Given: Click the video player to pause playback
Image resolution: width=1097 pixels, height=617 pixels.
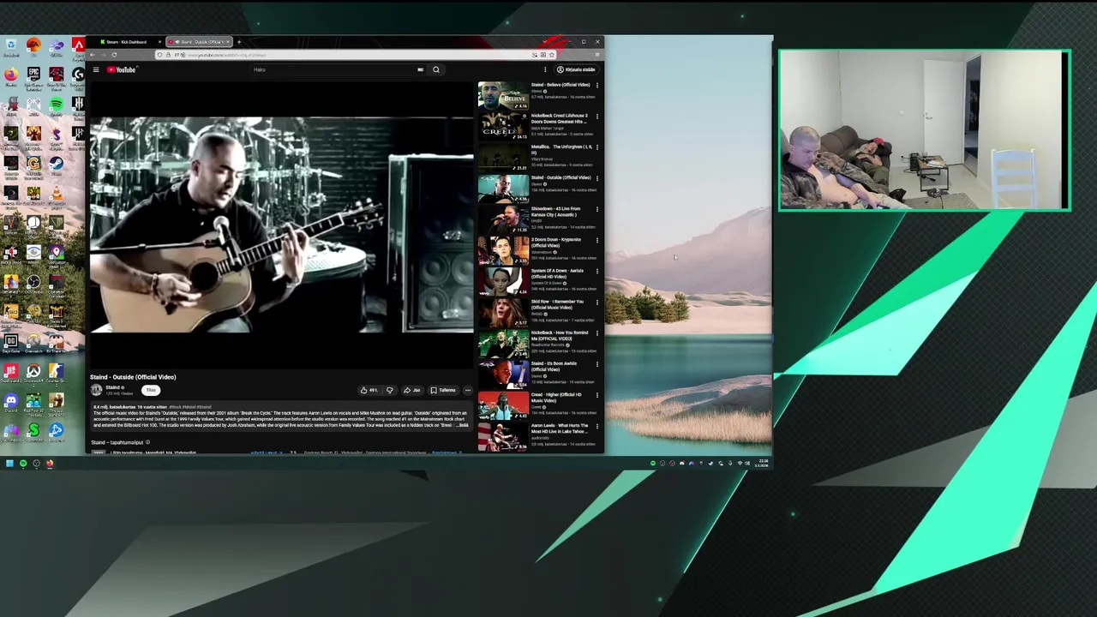Looking at the screenshot, I should point(281,225).
